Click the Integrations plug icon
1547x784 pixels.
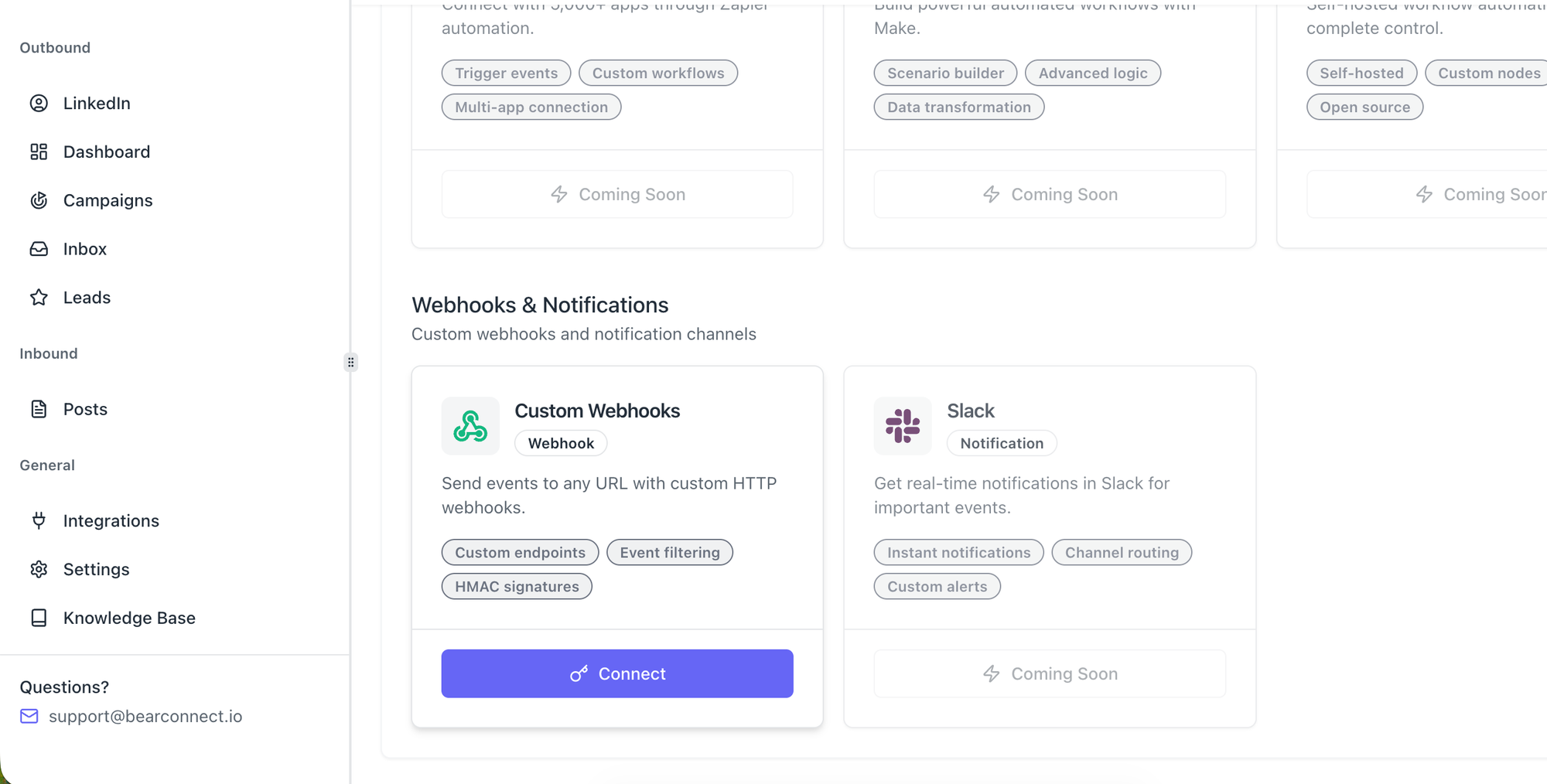[x=39, y=520]
